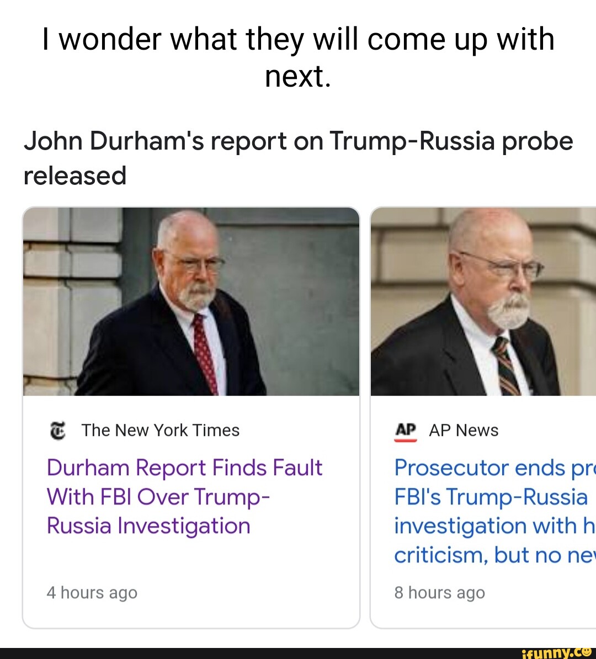The image size is (596, 659).
Task: Click the red patterned tie in Times photo
Action: (205, 352)
